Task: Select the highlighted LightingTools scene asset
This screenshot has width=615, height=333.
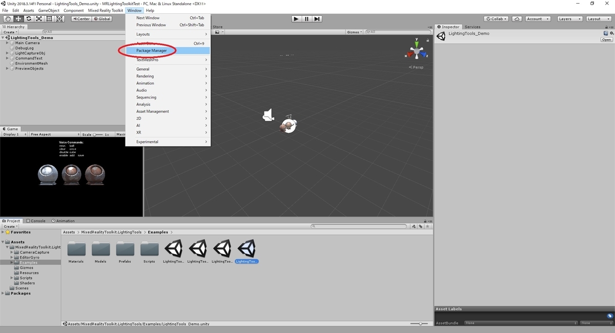Action: click(x=247, y=252)
